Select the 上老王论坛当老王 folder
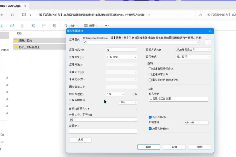The image size is (236, 157). pos(40,47)
